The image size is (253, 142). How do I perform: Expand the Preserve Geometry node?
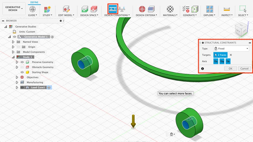point(17,62)
